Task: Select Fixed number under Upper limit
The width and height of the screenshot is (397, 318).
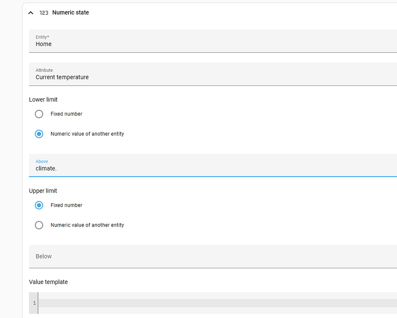Action: point(39,205)
